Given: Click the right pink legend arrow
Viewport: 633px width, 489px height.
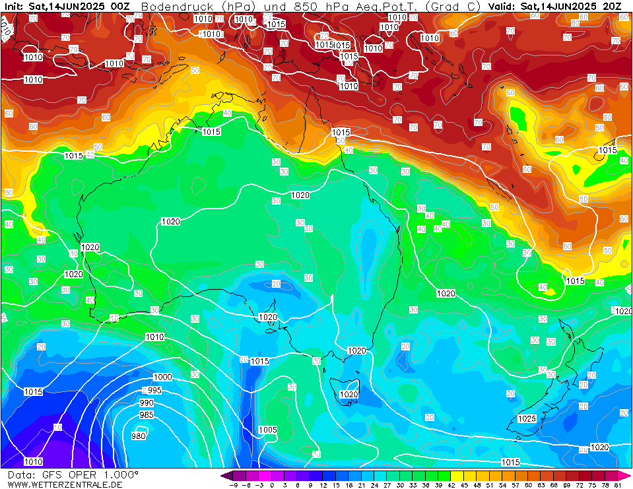Looking at the screenshot, I should coord(624,475).
